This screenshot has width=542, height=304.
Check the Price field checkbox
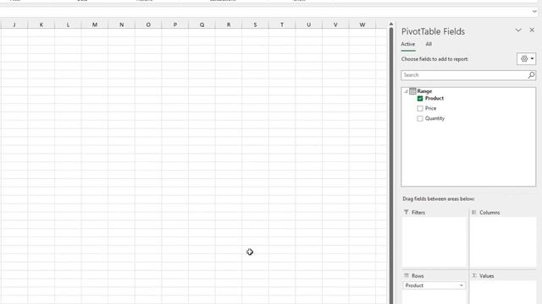click(420, 109)
